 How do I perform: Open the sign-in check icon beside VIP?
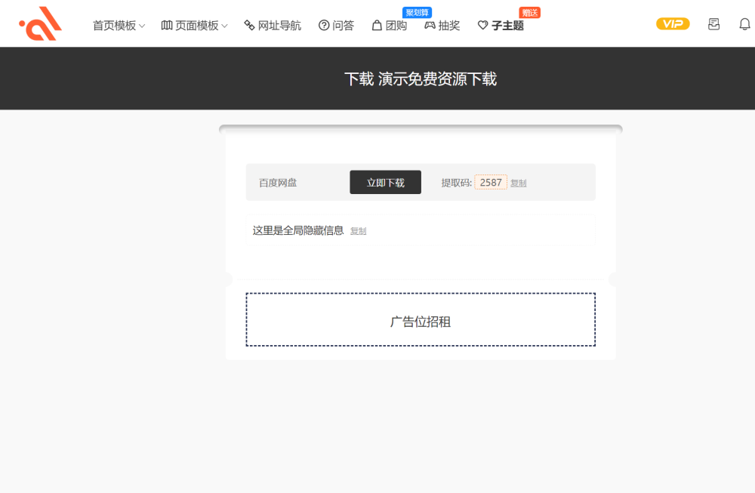click(713, 24)
